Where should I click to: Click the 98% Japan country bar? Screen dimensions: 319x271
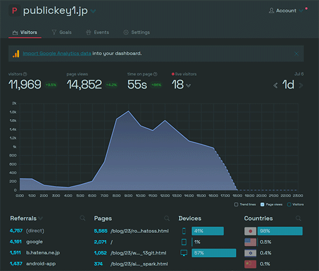(280, 231)
